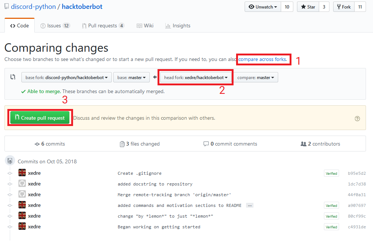
Task: Click xedre avatar on change lemon commit
Action: click(22, 216)
